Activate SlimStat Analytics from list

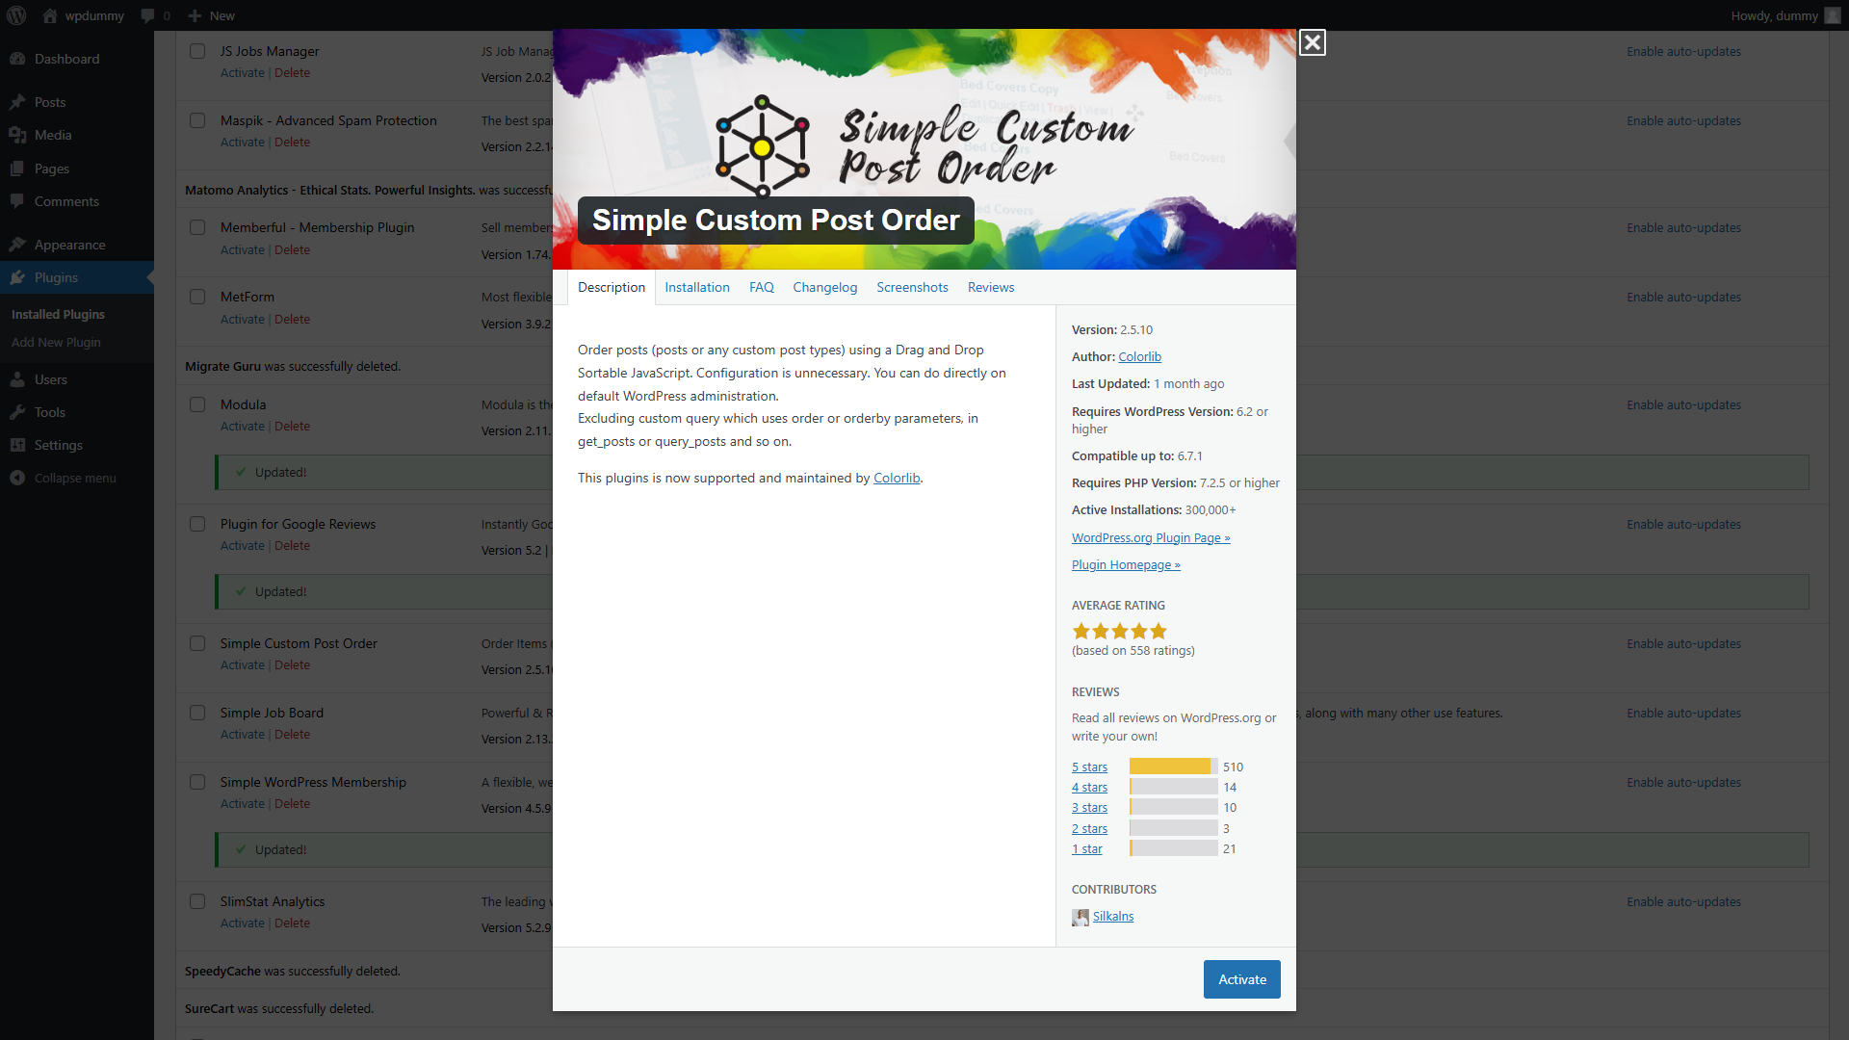coord(242,923)
